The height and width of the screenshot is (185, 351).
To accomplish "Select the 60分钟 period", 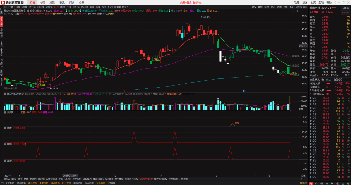I will pos(49,7).
